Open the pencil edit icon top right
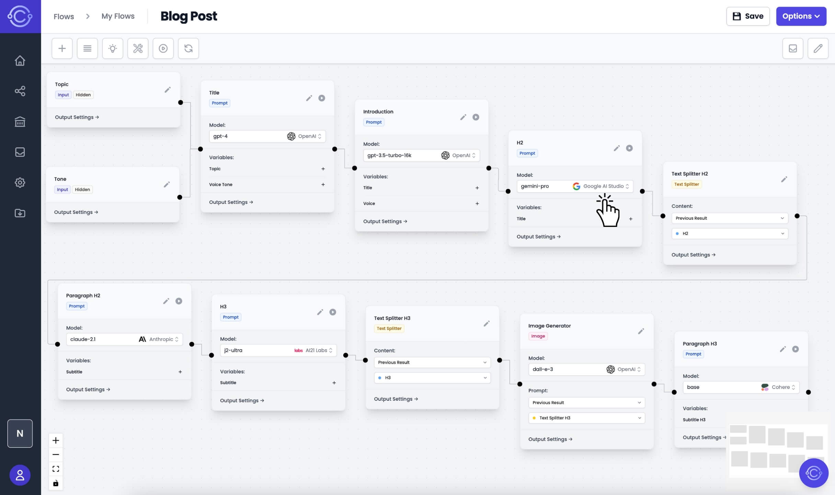This screenshot has width=835, height=495. tap(818, 48)
